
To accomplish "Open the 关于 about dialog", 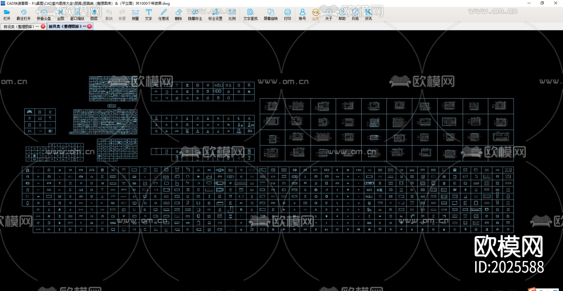I will point(329,15).
